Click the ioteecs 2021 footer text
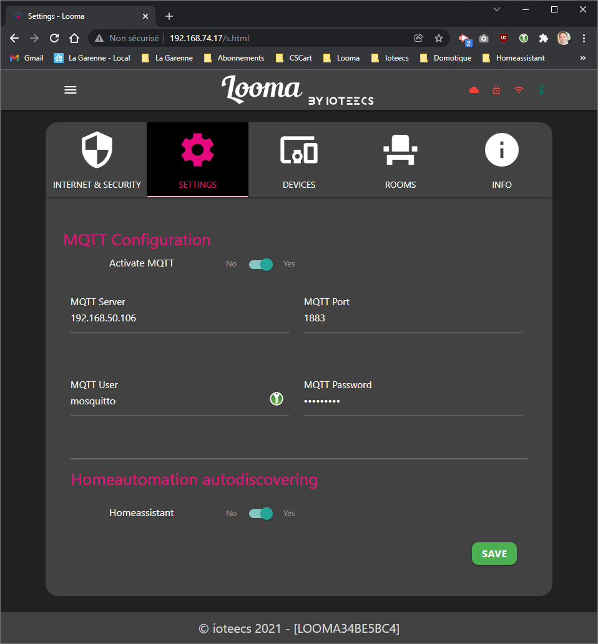Screen dimensions: 598x644 click(x=299, y=628)
